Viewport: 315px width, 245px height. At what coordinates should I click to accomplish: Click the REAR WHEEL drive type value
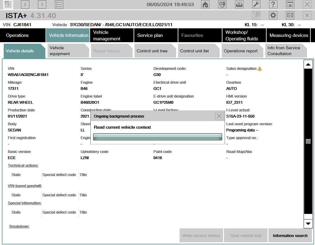pyautogui.click(x=20, y=102)
